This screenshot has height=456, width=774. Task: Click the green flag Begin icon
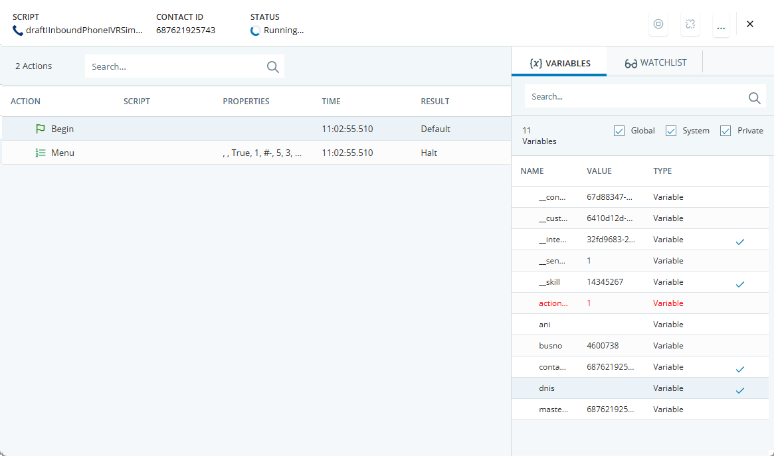[41, 129]
